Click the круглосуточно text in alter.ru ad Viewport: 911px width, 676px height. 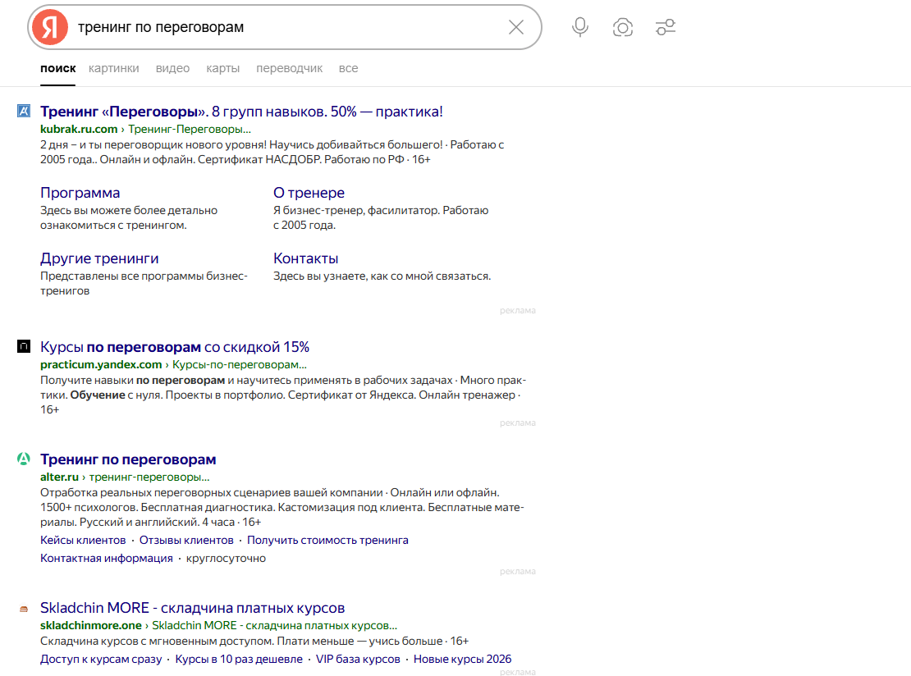pyautogui.click(x=226, y=558)
